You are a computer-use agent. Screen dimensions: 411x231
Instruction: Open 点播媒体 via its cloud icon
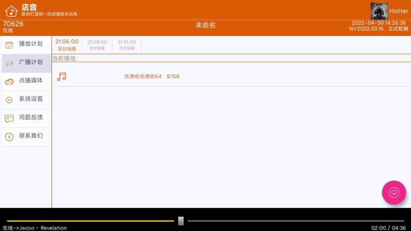tap(9, 82)
